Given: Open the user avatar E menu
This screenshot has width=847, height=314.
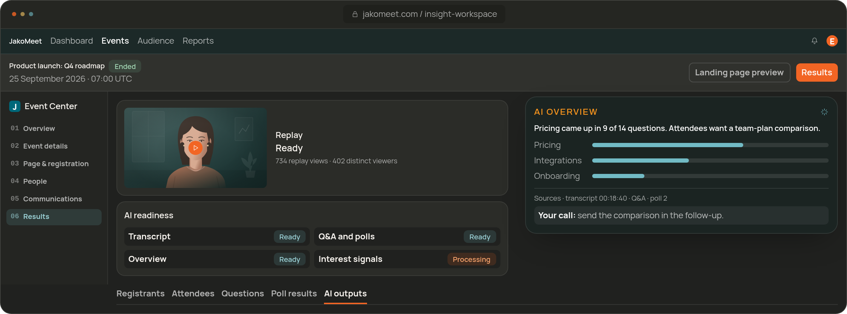Looking at the screenshot, I should (x=832, y=41).
